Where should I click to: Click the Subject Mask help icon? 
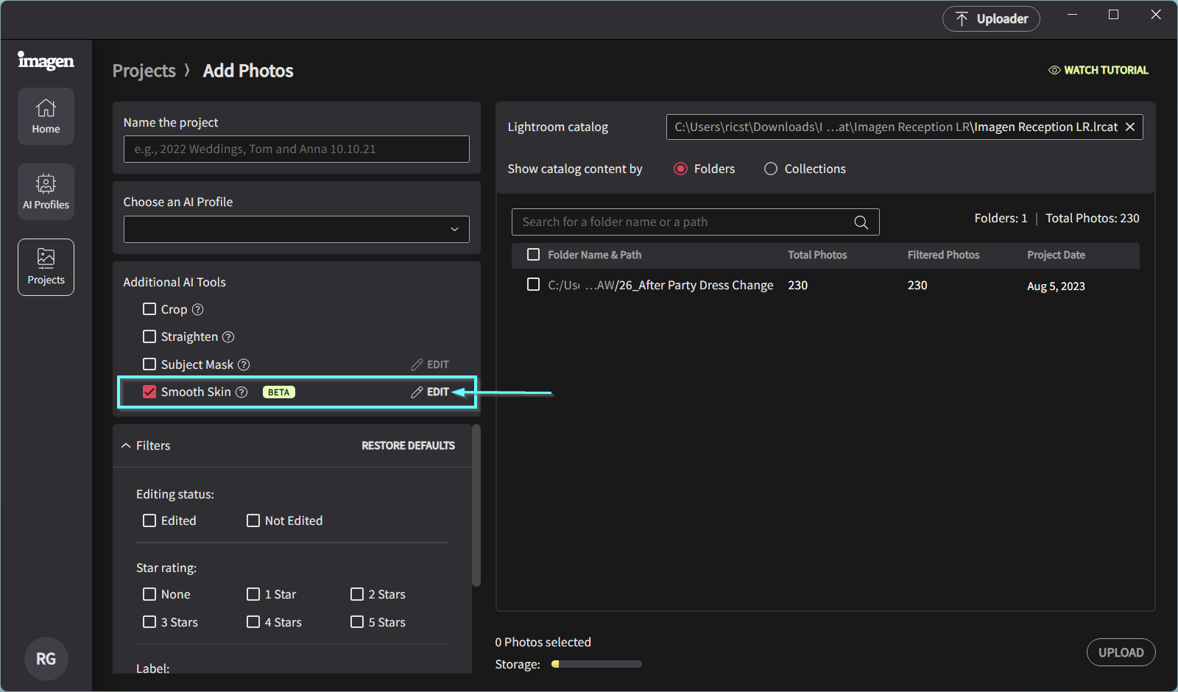coord(244,364)
